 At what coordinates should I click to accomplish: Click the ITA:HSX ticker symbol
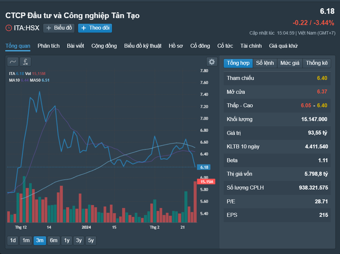26,28
